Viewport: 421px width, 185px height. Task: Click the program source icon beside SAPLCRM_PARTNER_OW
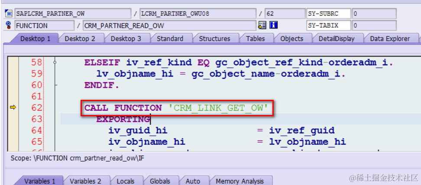point(9,13)
